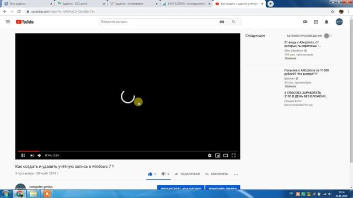Click the magnifier search button
Viewport: 353px width, 198px height.
[x=234, y=22]
